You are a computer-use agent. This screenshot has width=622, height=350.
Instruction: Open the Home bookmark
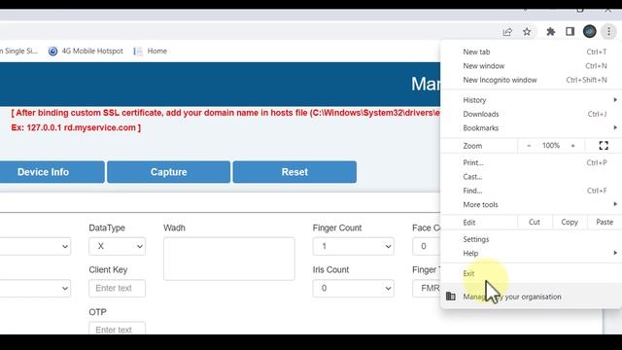(151, 51)
